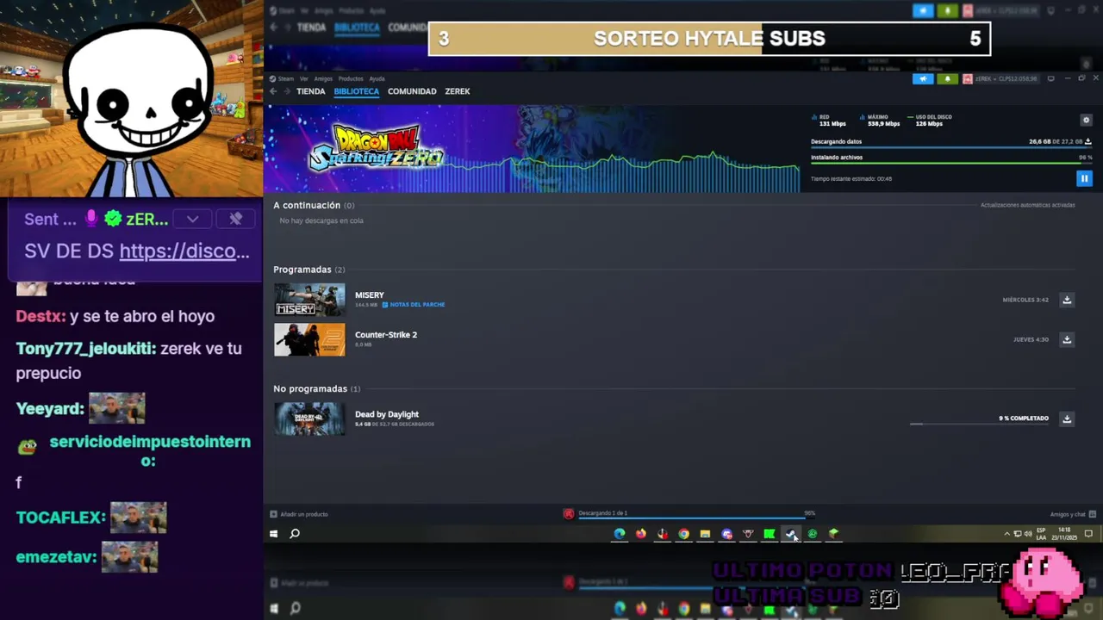Open Microsoft Edge from taskbar
This screenshot has height=620, width=1103.
pyautogui.click(x=620, y=534)
